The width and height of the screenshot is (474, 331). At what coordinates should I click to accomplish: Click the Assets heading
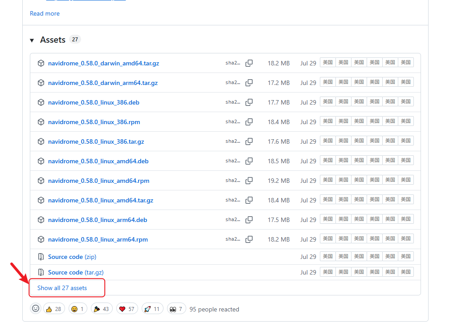[x=53, y=40]
